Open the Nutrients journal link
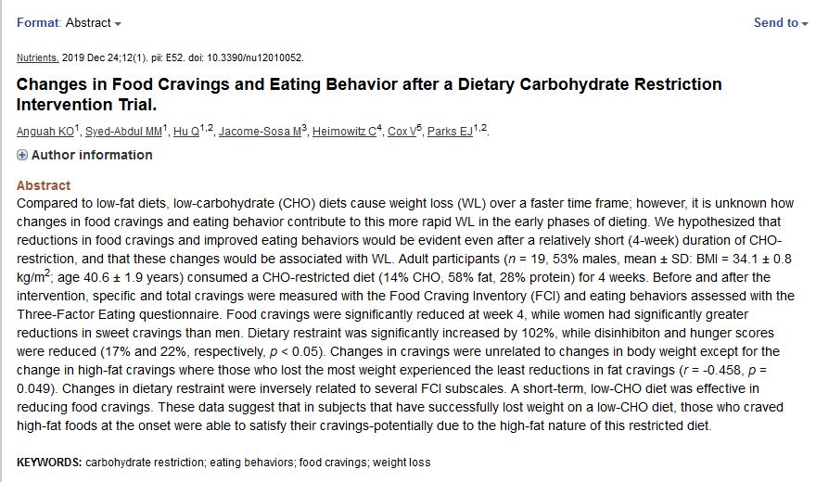816x482 pixels. pyautogui.click(x=37, y=57)
